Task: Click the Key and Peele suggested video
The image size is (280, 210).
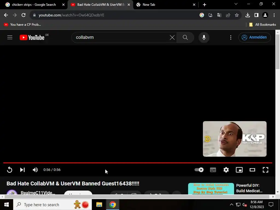Action: coord(235,139)
